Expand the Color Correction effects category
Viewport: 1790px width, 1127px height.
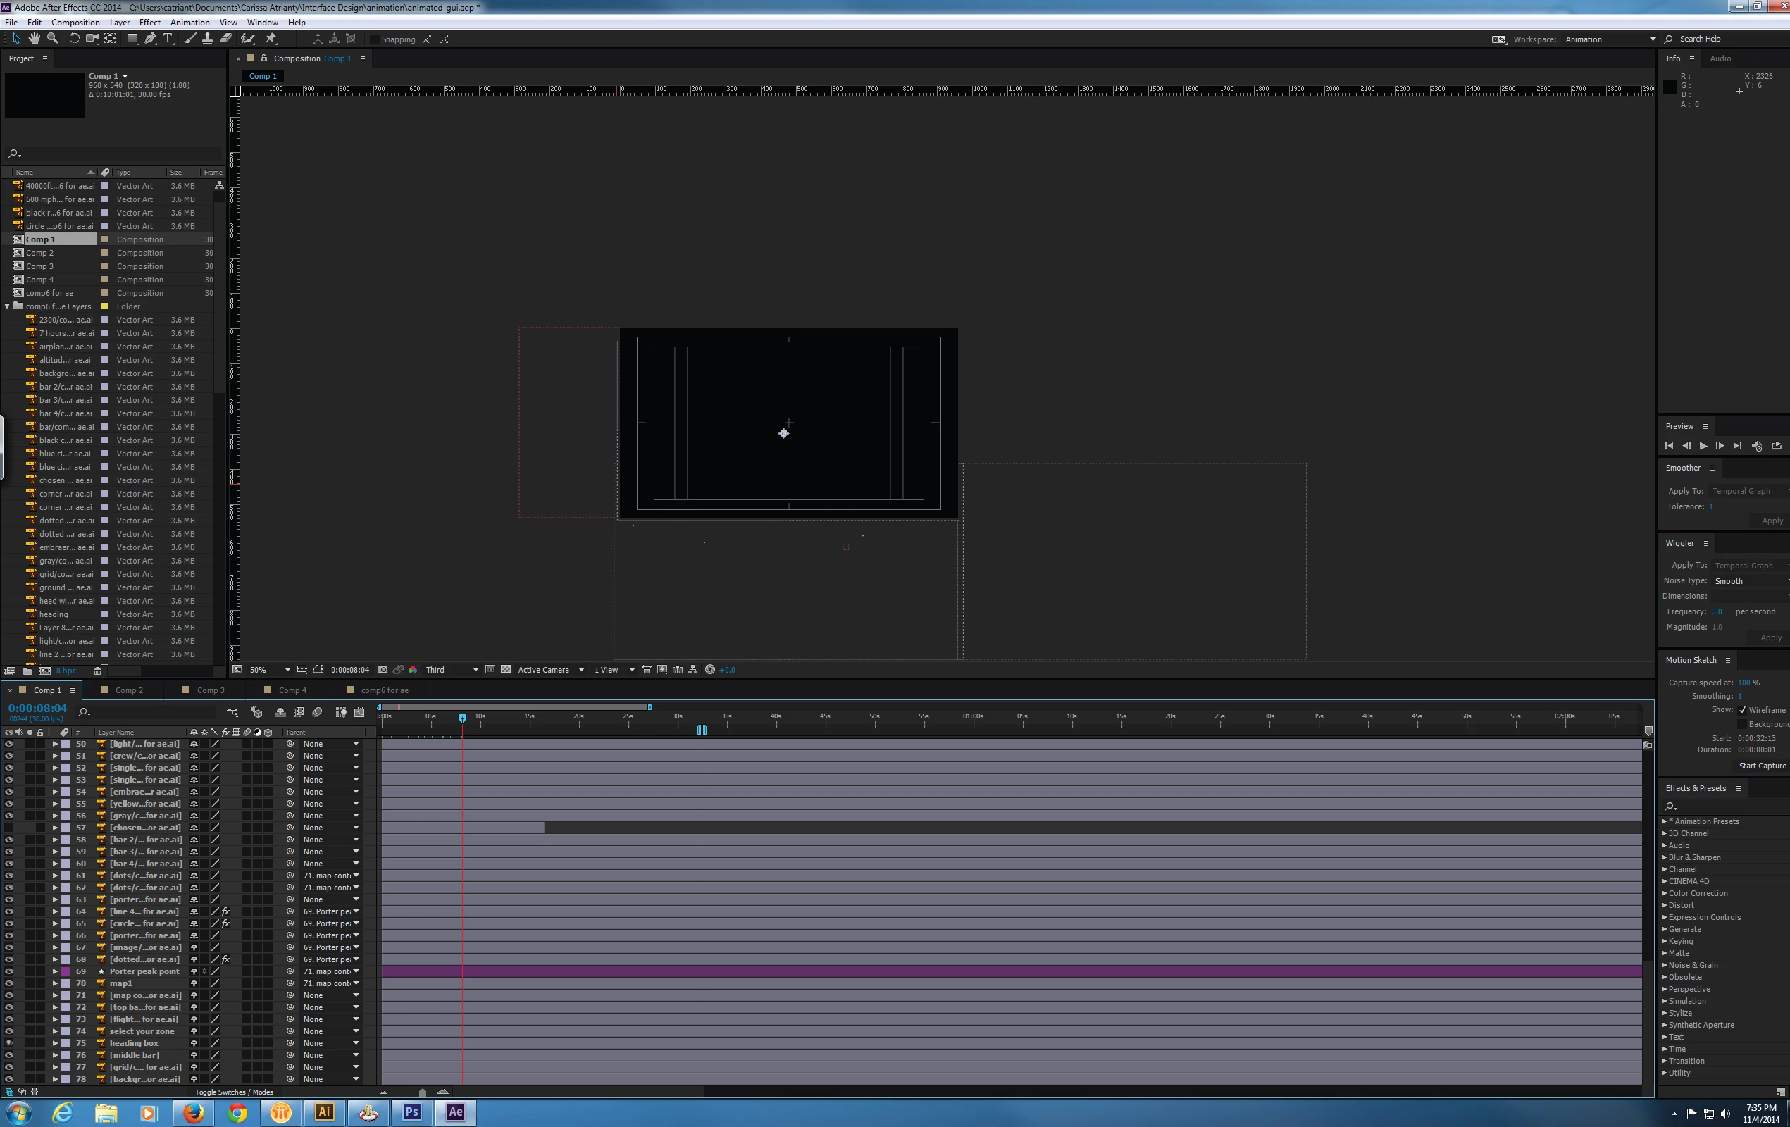1665,894
